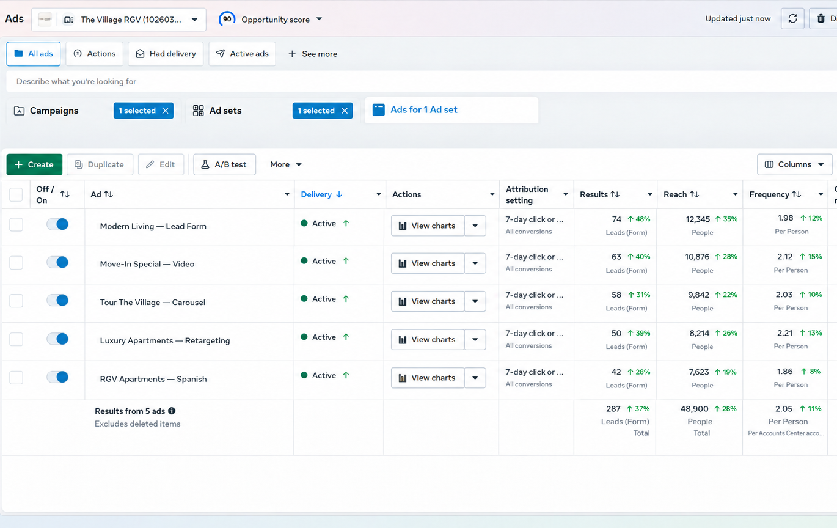
Task: Click the refresh data icon
Action: [x=792, y=19]
